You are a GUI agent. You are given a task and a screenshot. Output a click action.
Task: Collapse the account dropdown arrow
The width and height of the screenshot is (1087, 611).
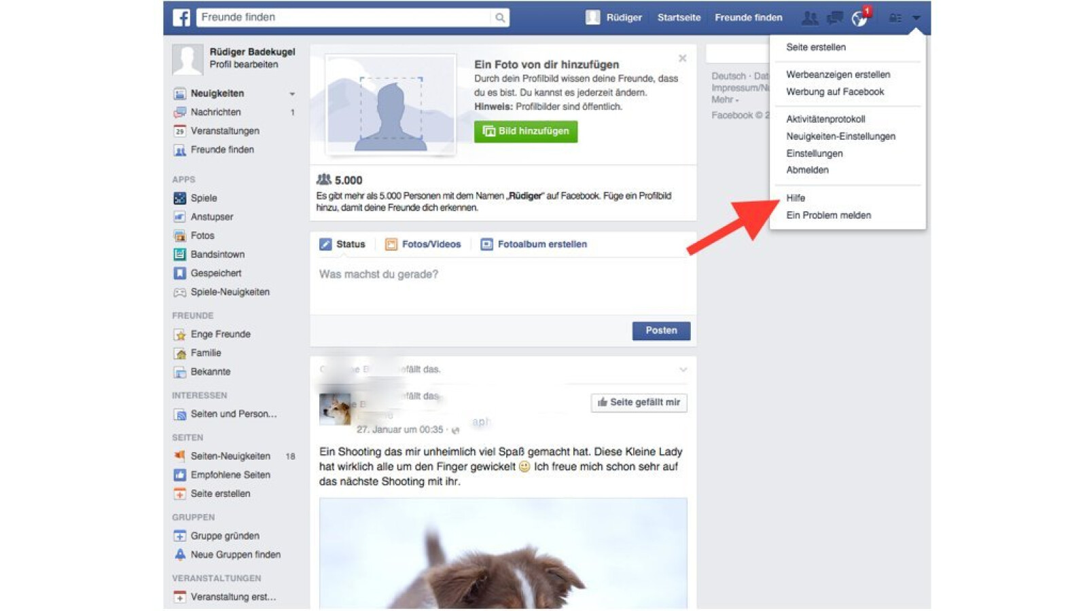(x=916, y=18)
